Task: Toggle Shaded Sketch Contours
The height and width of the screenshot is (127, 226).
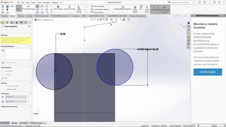Action: (x=164, y=9)
